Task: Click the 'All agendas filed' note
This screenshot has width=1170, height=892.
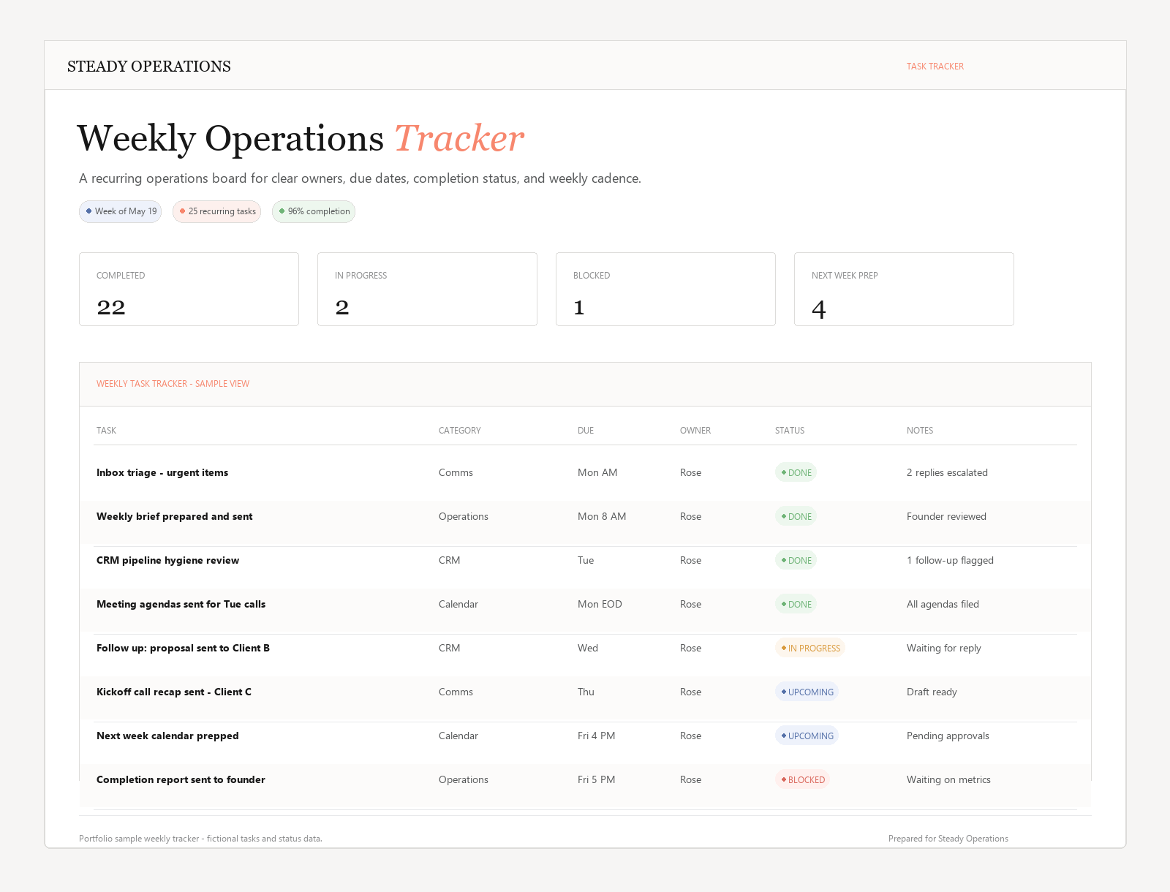Action: (x=943, y=604)
